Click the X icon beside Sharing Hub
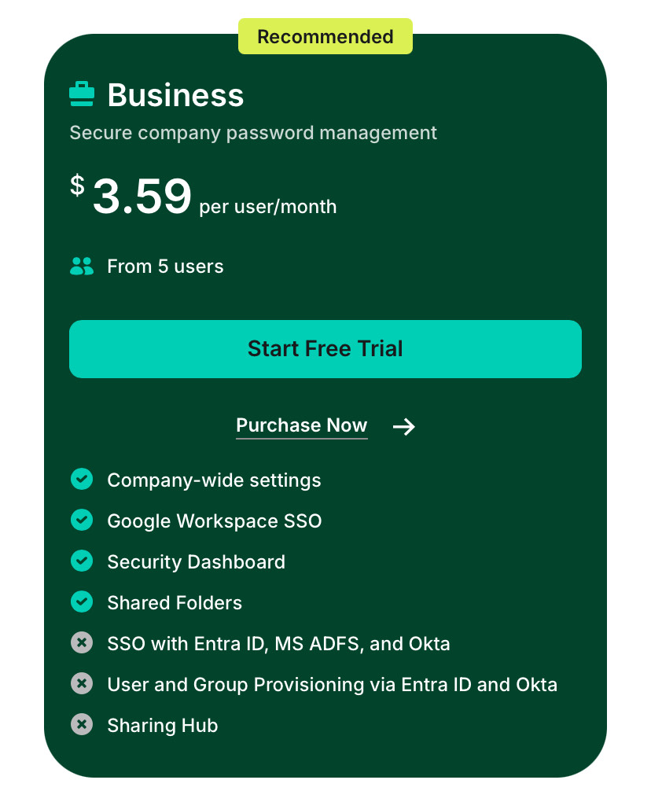The width and height of the screenshot is (651, 791). (82, 724)
